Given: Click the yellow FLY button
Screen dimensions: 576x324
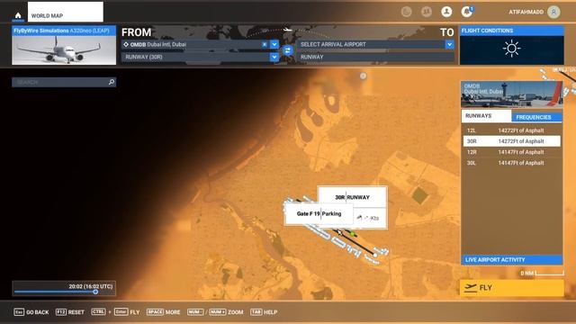Looking at the screenshot, I should point(512,288).
